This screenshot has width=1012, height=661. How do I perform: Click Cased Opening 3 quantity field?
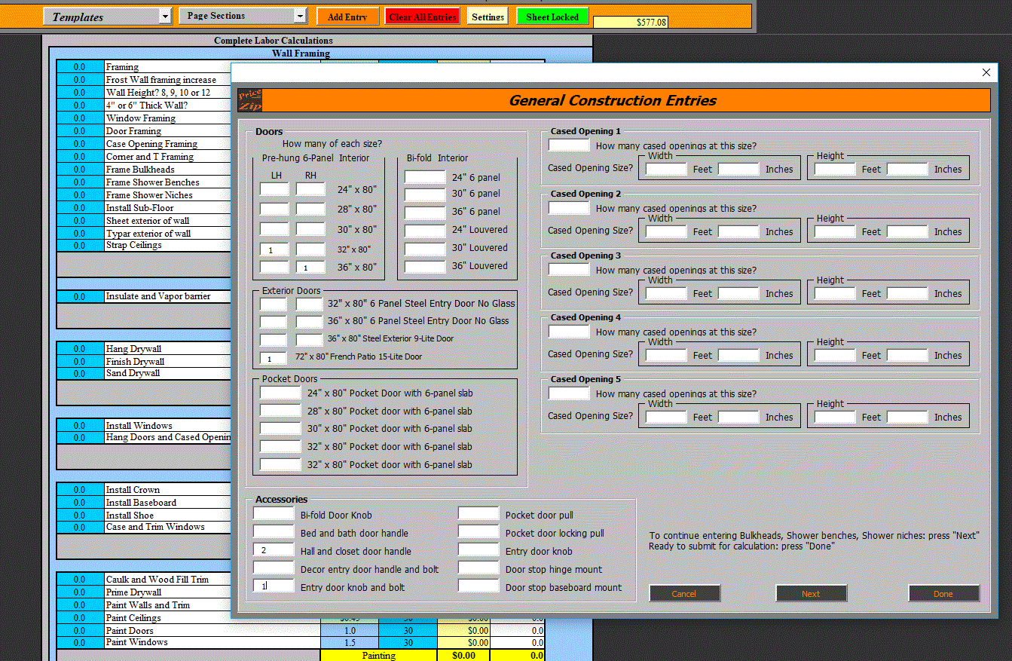pyautogui.click(x=569, y=269)
